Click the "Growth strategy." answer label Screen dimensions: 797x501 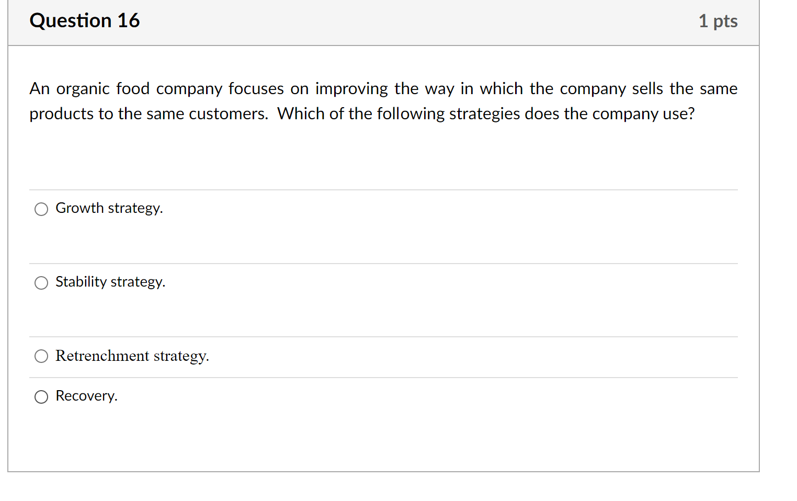pos(109,208)
